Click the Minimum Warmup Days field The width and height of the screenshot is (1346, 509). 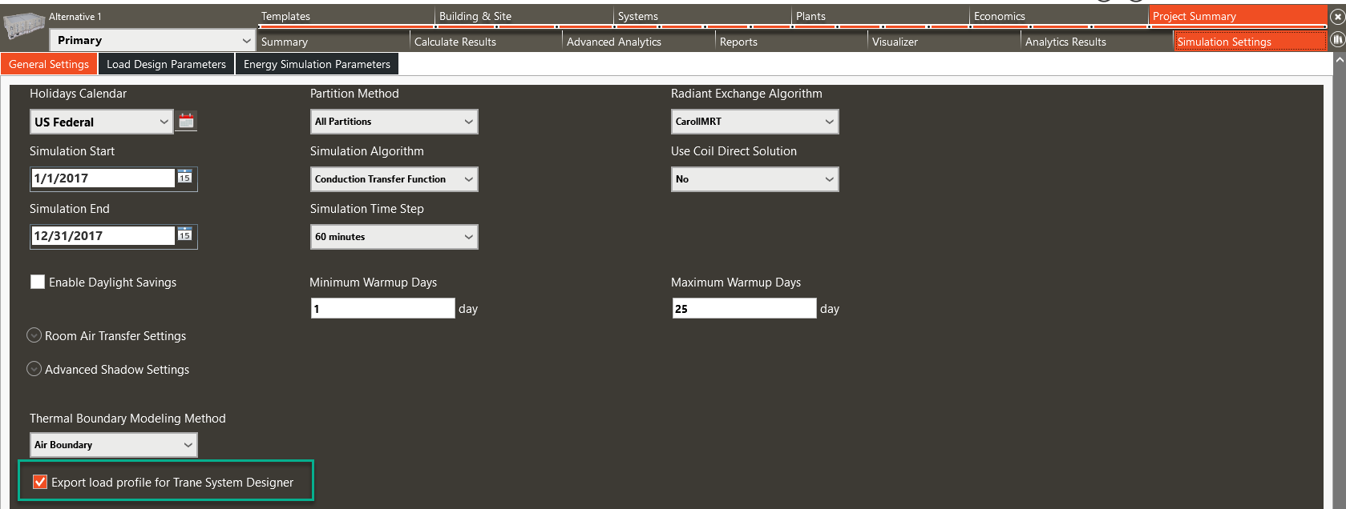(383, 309)
